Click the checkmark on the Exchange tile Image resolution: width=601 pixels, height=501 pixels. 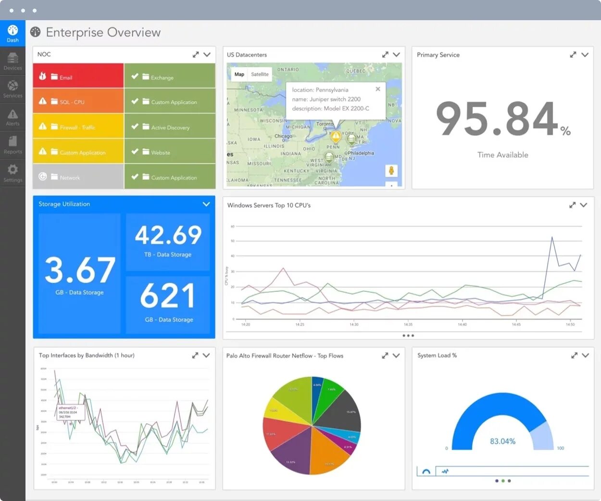pos(135,76)
